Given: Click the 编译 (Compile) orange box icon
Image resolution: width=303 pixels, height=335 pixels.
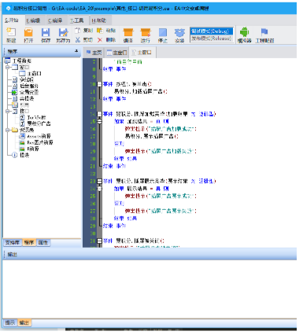Looking at the screenshot, I should [x=128, y=32].
